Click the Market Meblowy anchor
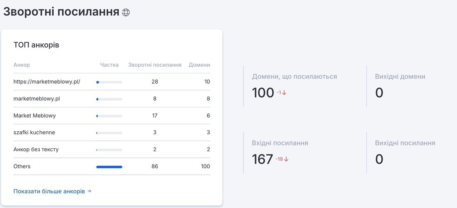The image size is (457, 208). (34, 116)
